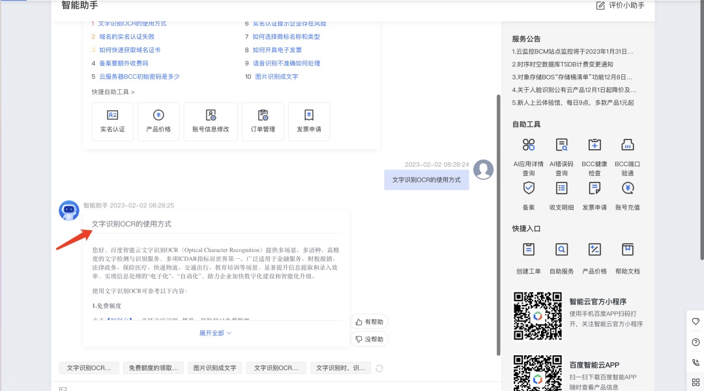Click the sidebar 产品价格 shortcut
The height and width of the screenshot is (391, 704).
[594, 258]
